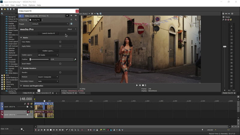Open the Preset dropdown

(50, 24)
